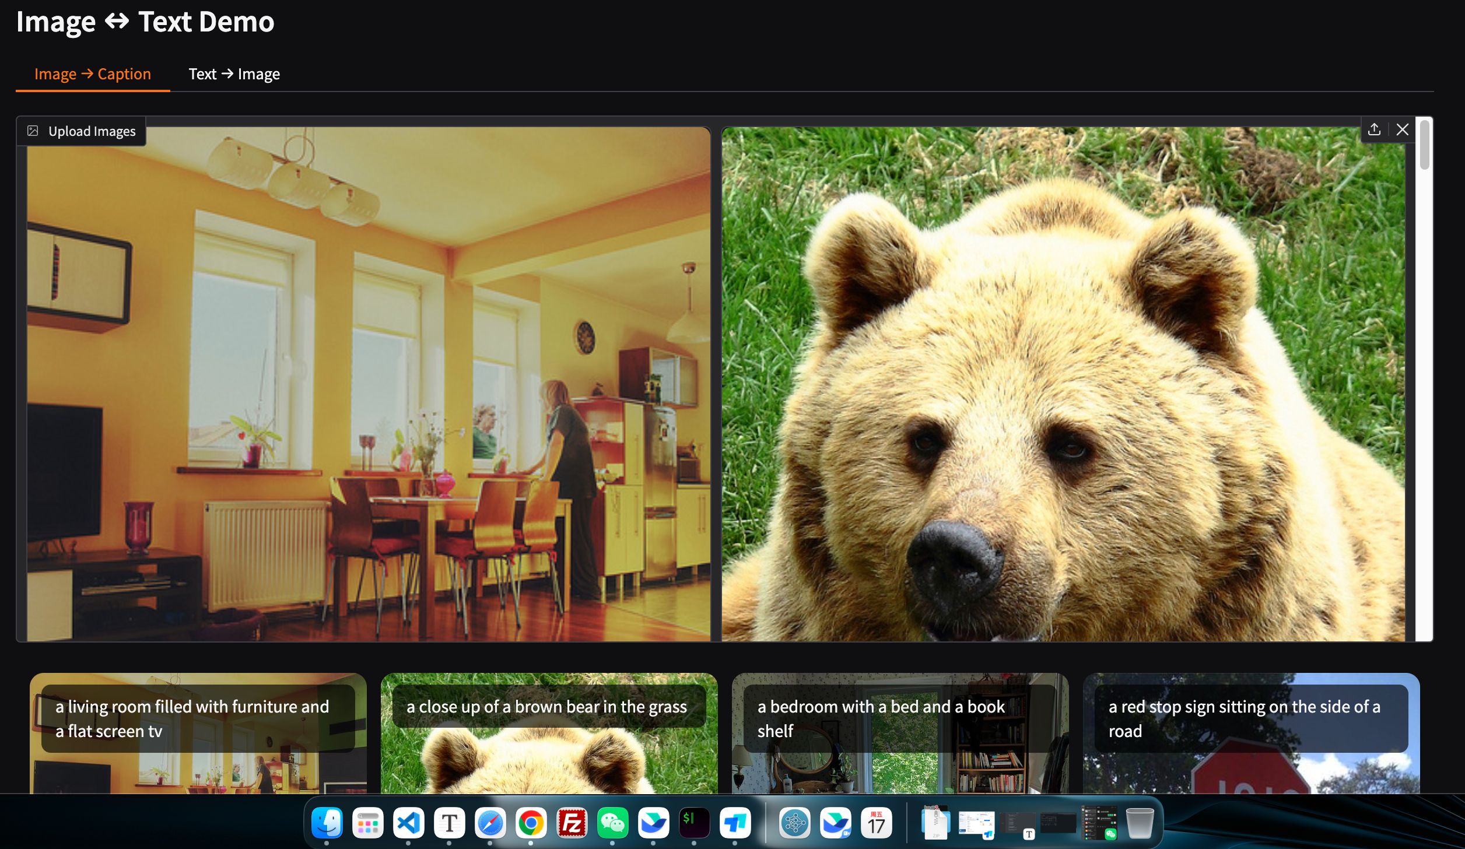Launch Visual Studio Code from the Dock
Viewport: 1465px width, 849px height.
coord(408,823)
